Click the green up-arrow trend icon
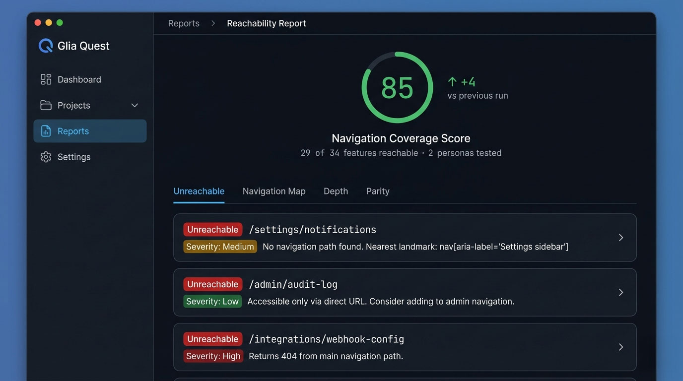The height and width of the screenshot is (381, 683). pos(452,82)
